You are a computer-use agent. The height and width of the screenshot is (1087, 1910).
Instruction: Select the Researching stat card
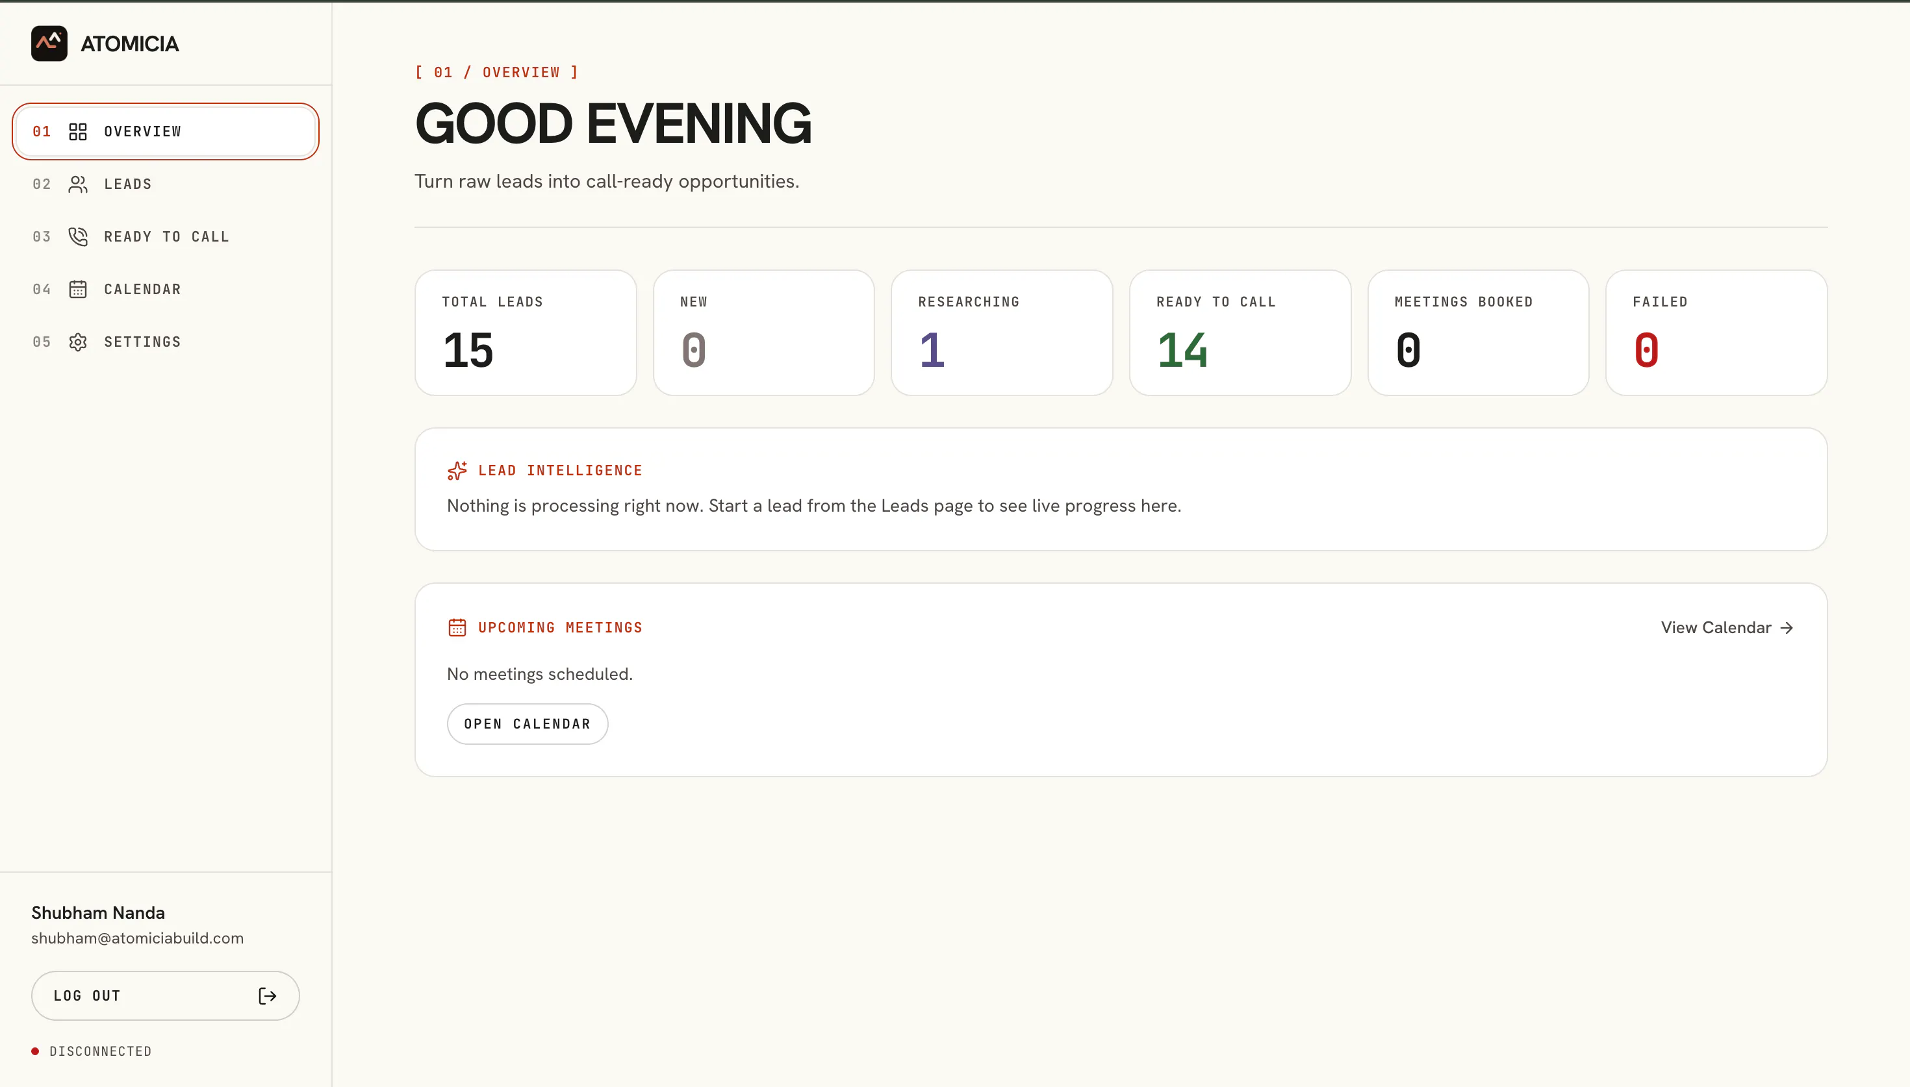click(x=1002, y=333)
